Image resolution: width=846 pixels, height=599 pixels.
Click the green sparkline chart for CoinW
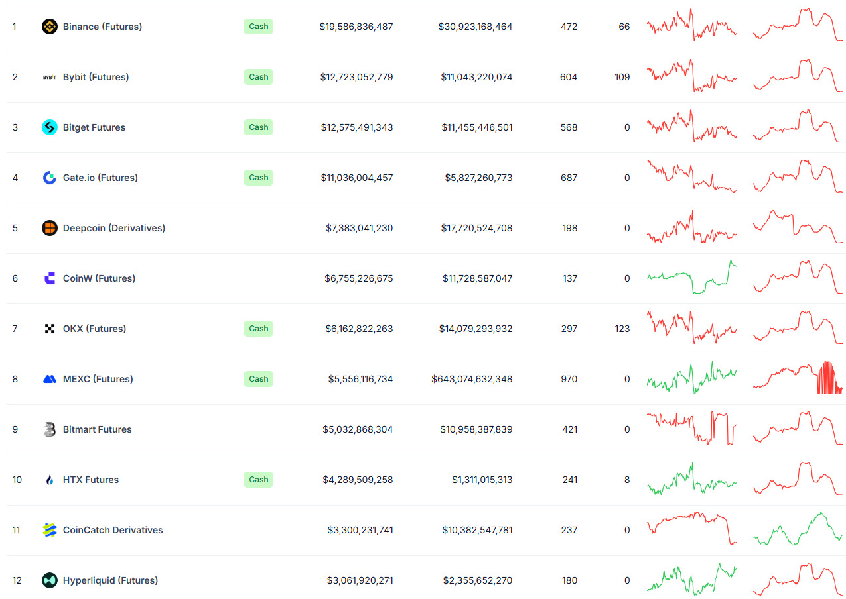[691, 278]
